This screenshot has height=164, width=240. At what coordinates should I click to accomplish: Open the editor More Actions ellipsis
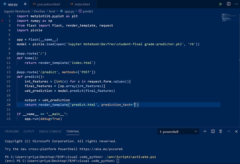(236, 4)
